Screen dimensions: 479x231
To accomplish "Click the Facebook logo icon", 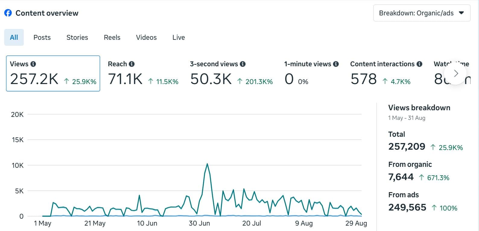I will click(8, 13).
